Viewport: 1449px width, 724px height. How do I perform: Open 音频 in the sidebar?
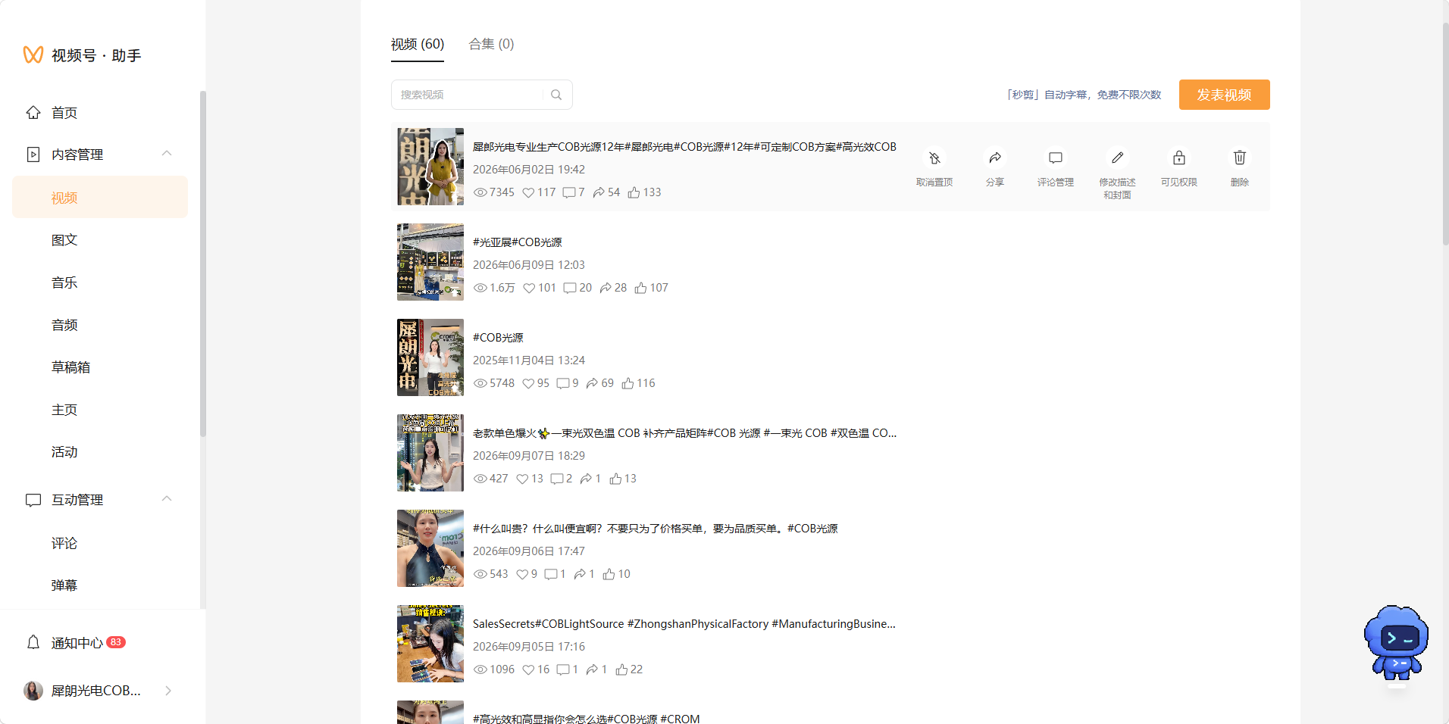[64, 325]
